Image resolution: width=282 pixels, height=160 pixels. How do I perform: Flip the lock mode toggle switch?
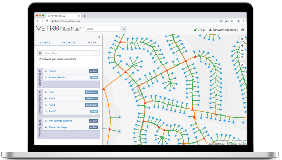click(x=200, y=30)
